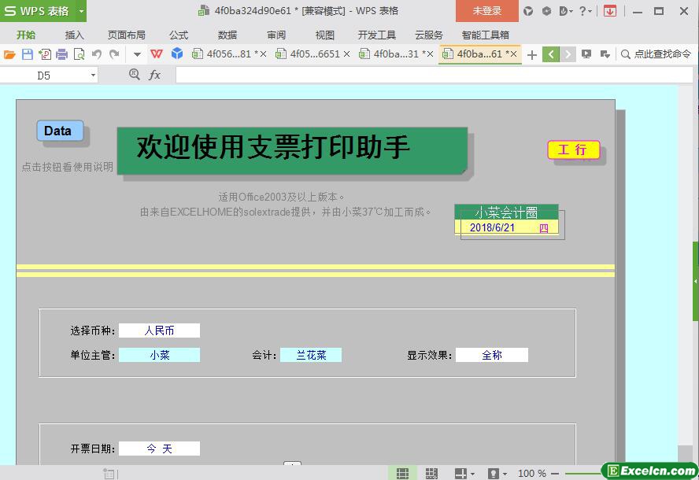This screenshot has width=699, height=480.
Task: Click the Open folder icon
Action: 9,54
